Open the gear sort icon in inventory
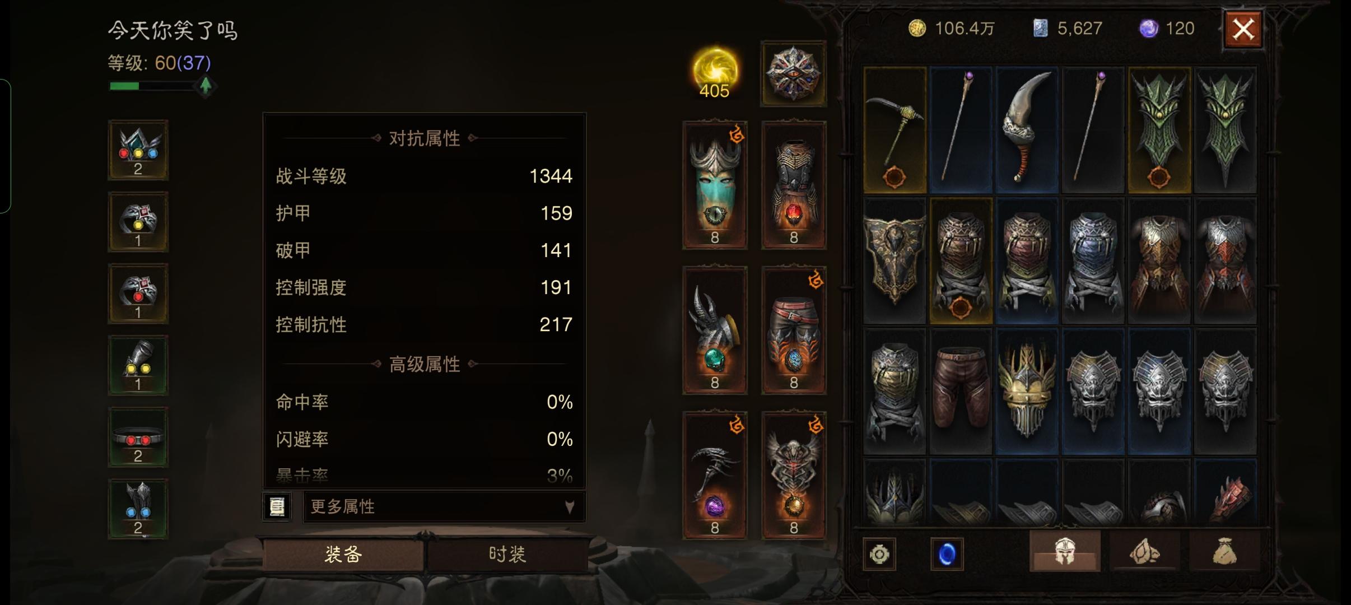Screen dimensions: 1351x605 (879, 555)
